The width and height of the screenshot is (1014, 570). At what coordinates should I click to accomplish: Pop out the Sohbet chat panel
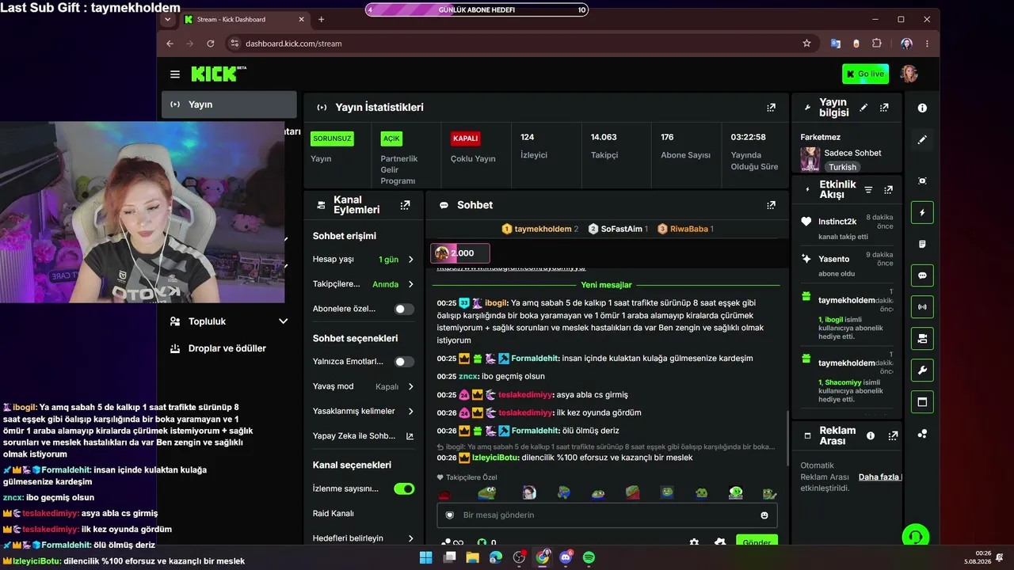point(771,205)
